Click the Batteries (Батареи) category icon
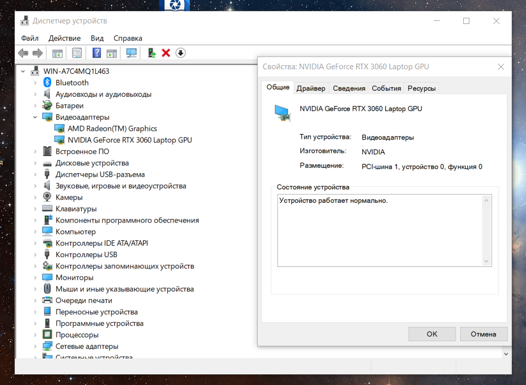The image size is (526, 385). click(47, 105)
